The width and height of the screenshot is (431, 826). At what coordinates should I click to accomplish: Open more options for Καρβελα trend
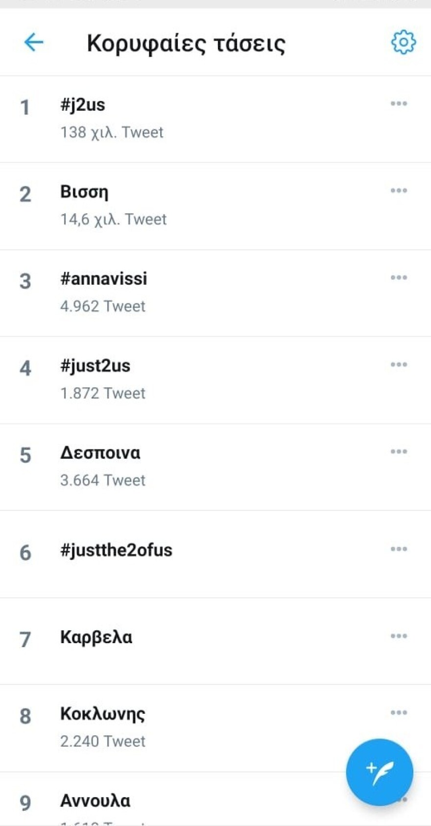tap(399, 636)
